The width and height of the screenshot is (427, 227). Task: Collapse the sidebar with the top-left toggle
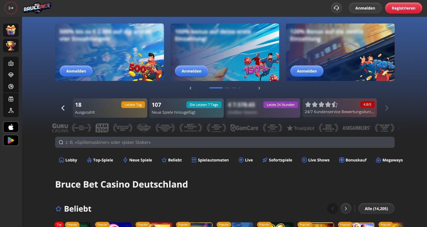11,8
